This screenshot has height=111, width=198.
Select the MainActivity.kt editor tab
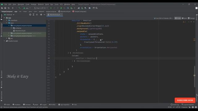click(x=55, y=15)
